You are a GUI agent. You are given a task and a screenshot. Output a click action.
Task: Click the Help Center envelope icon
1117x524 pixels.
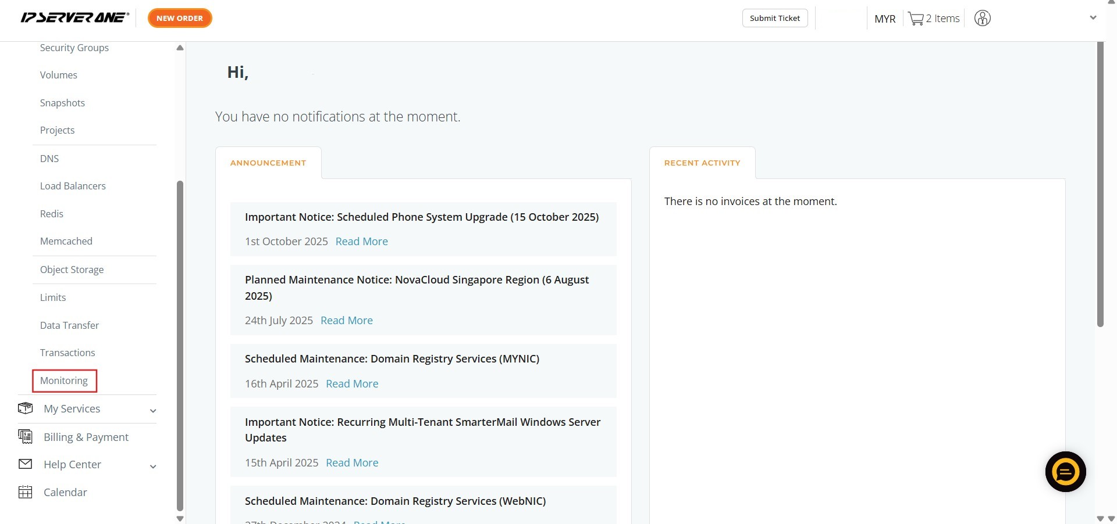[x=25, y=464]
